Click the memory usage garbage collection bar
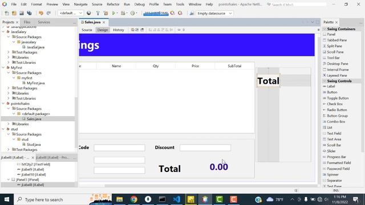The image size is (365, 205). [156, 14]
